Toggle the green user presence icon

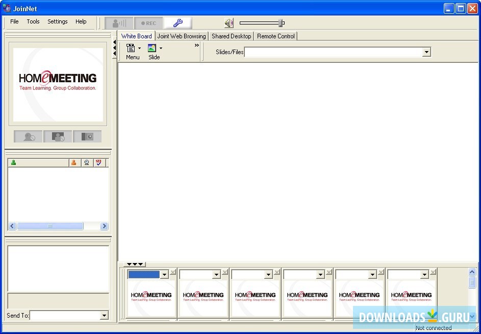click(x=13, y=162)
